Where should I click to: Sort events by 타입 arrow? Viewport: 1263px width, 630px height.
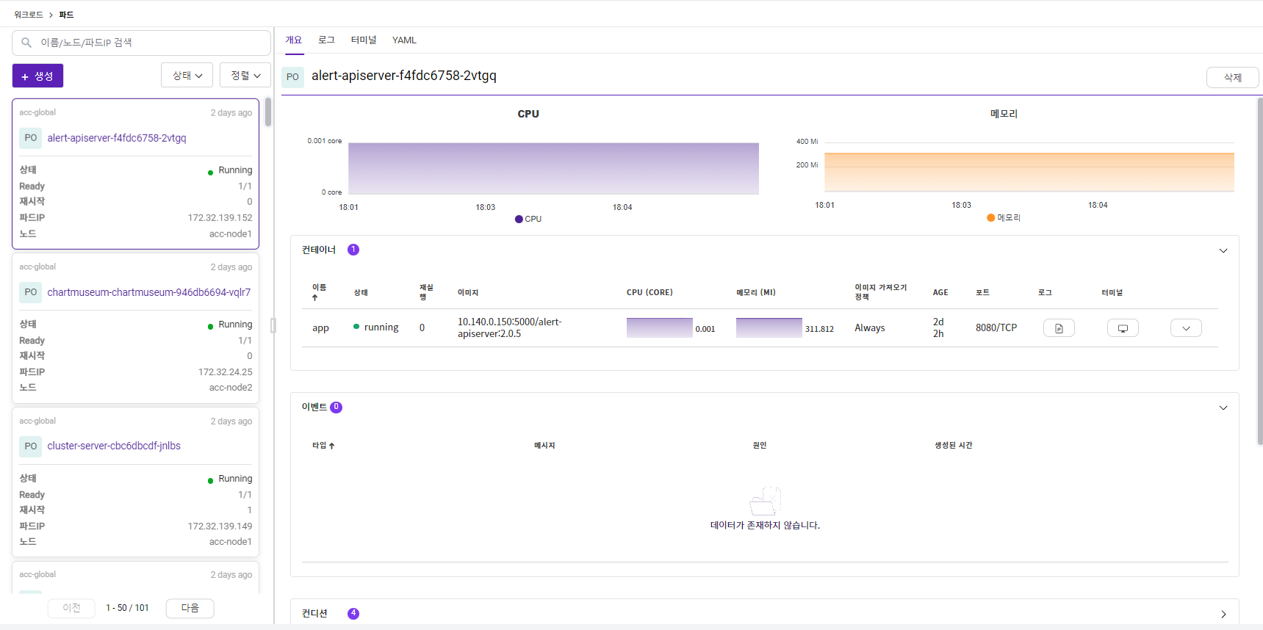click(x=331, y=446)
